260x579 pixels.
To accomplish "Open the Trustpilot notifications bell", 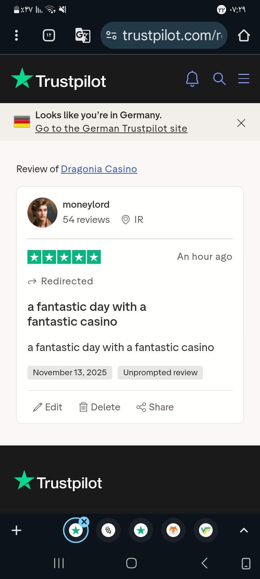I will (x=192, y=79).
